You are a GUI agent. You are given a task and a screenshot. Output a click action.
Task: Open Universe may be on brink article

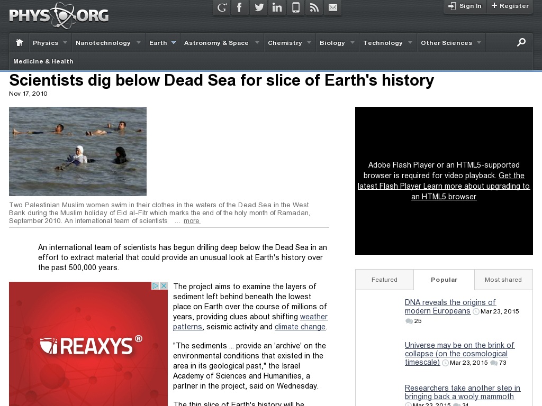click(459, 354)
